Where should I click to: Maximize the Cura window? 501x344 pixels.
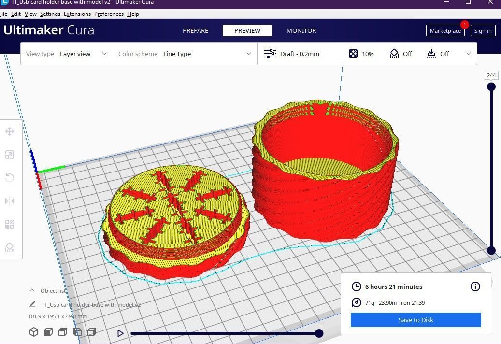(x=468, y=2)
